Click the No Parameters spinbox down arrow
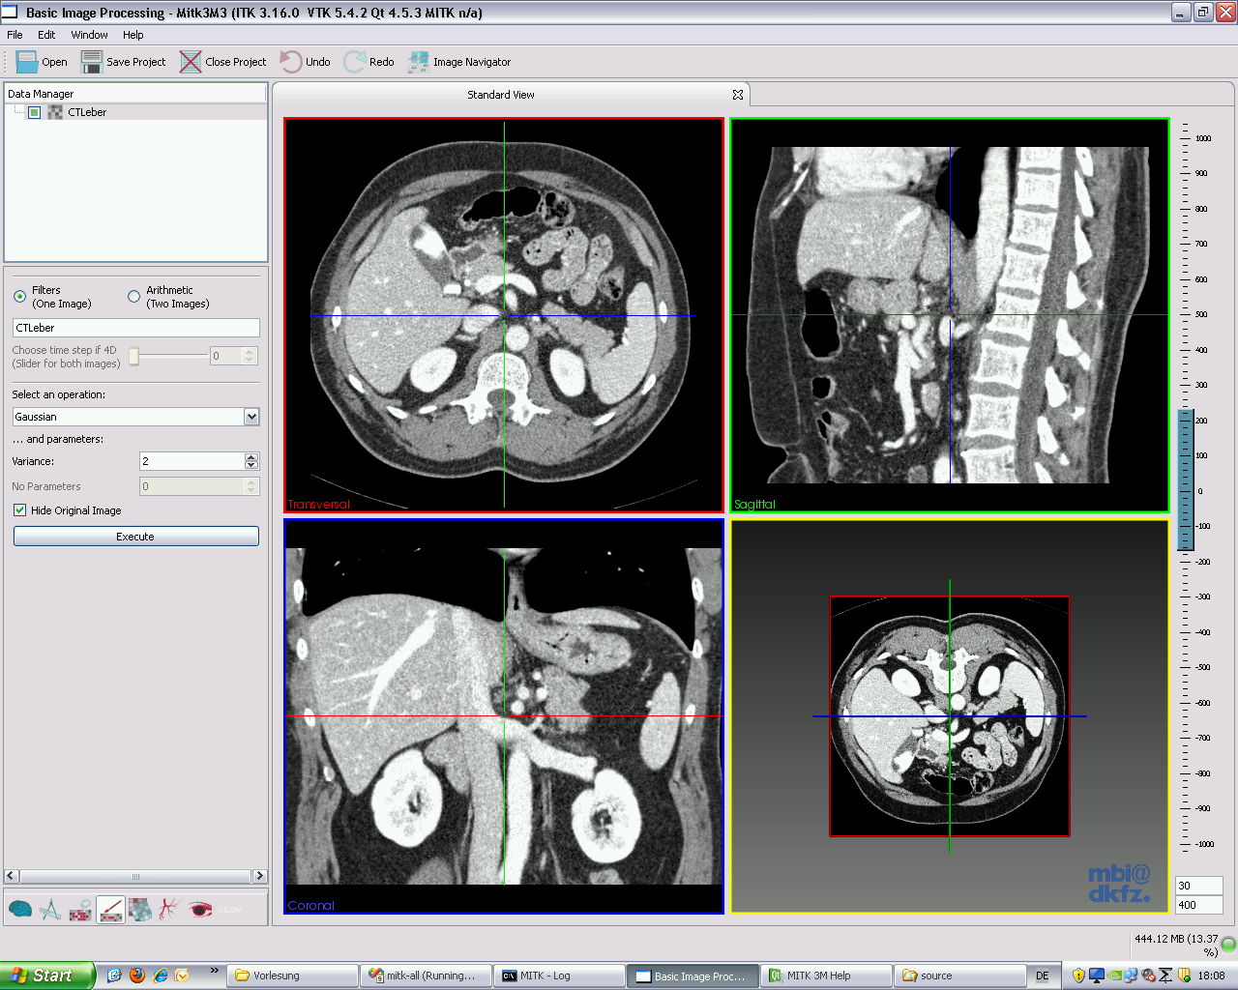 click(251, 491)
